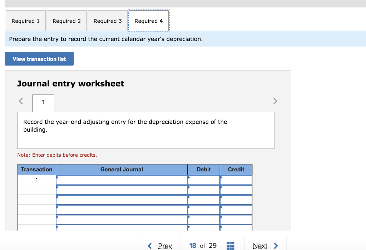Click the Debit field in third row
The image size is (366, 250).
coord(203,200)
